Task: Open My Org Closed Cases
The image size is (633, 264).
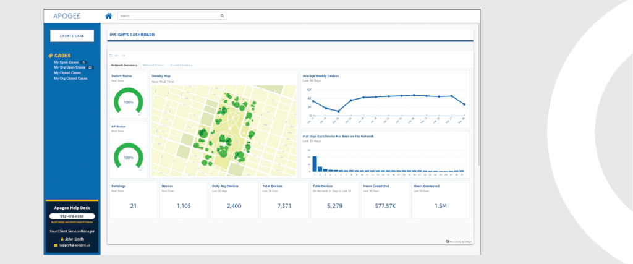Action: 70,79
